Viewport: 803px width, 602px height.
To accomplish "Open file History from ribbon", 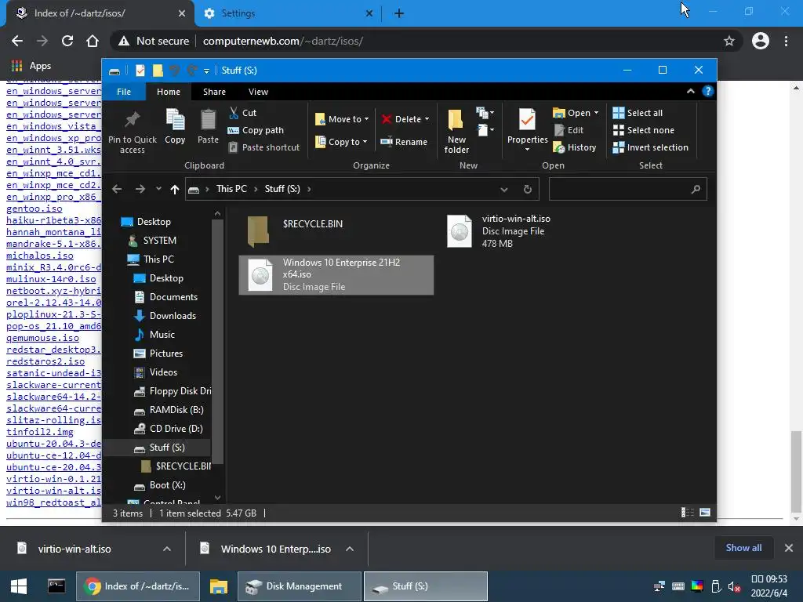I will 575,147.
